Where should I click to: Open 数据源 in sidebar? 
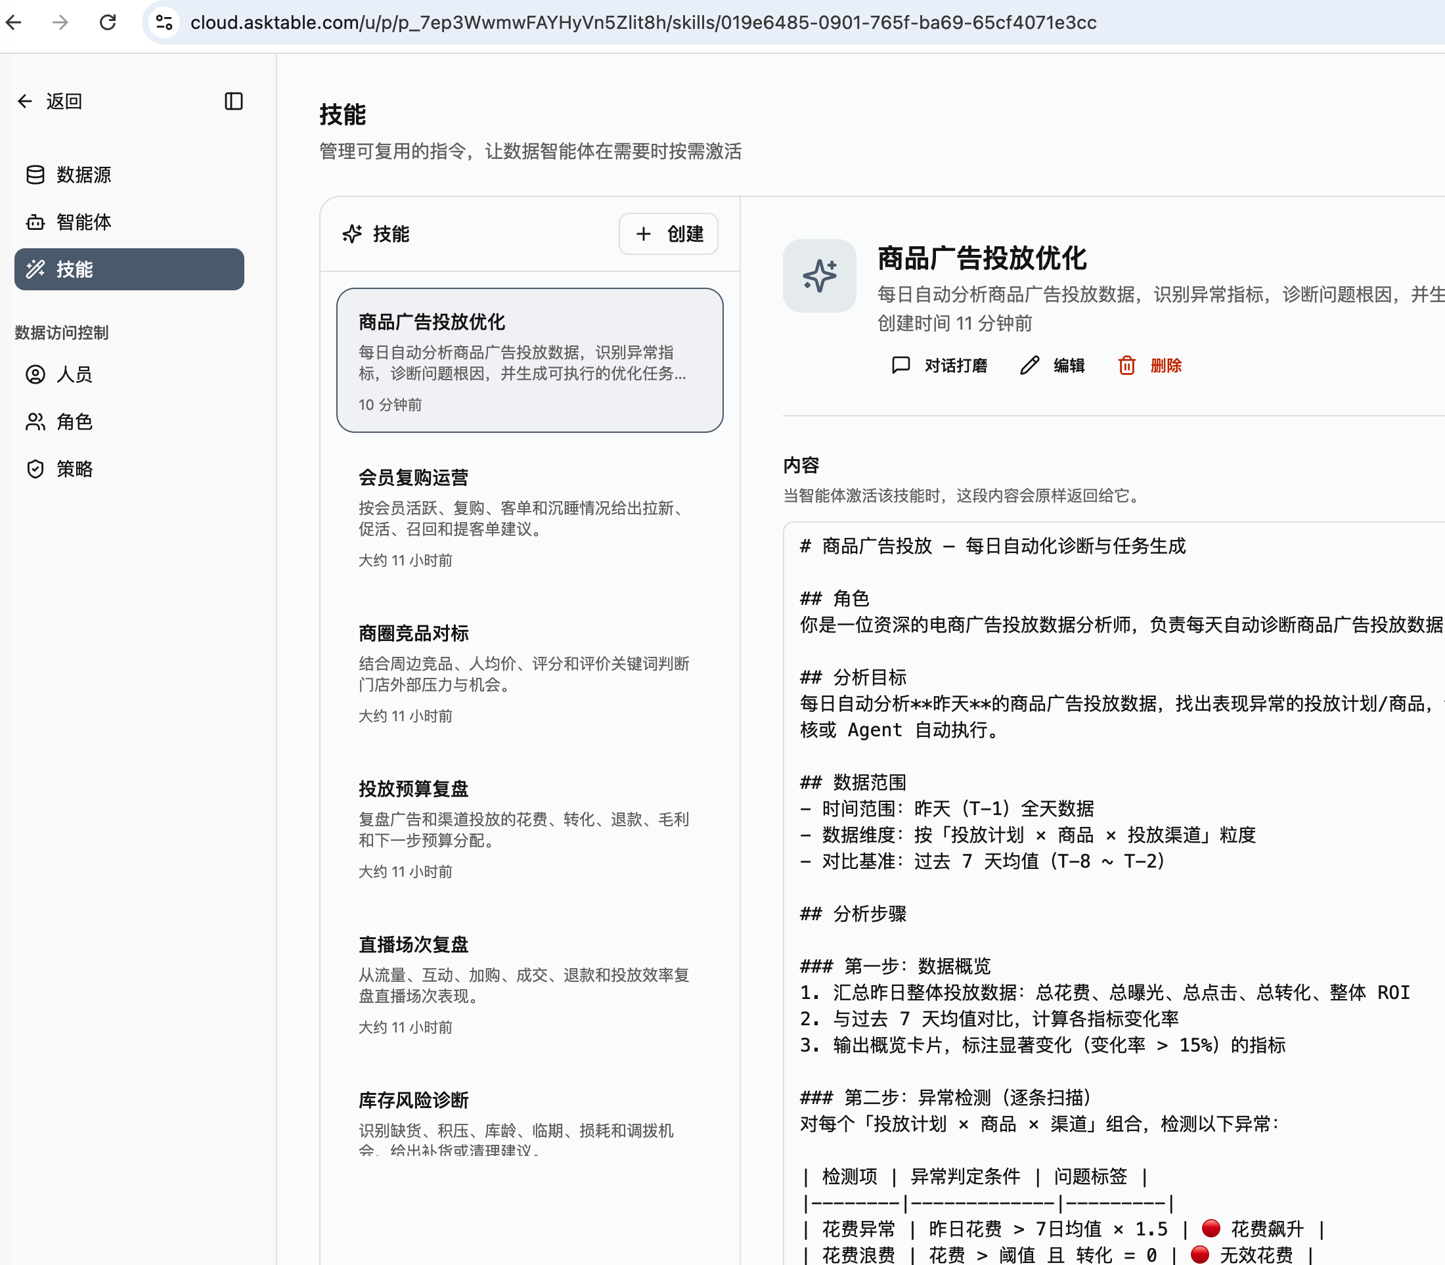coord(129,174)
